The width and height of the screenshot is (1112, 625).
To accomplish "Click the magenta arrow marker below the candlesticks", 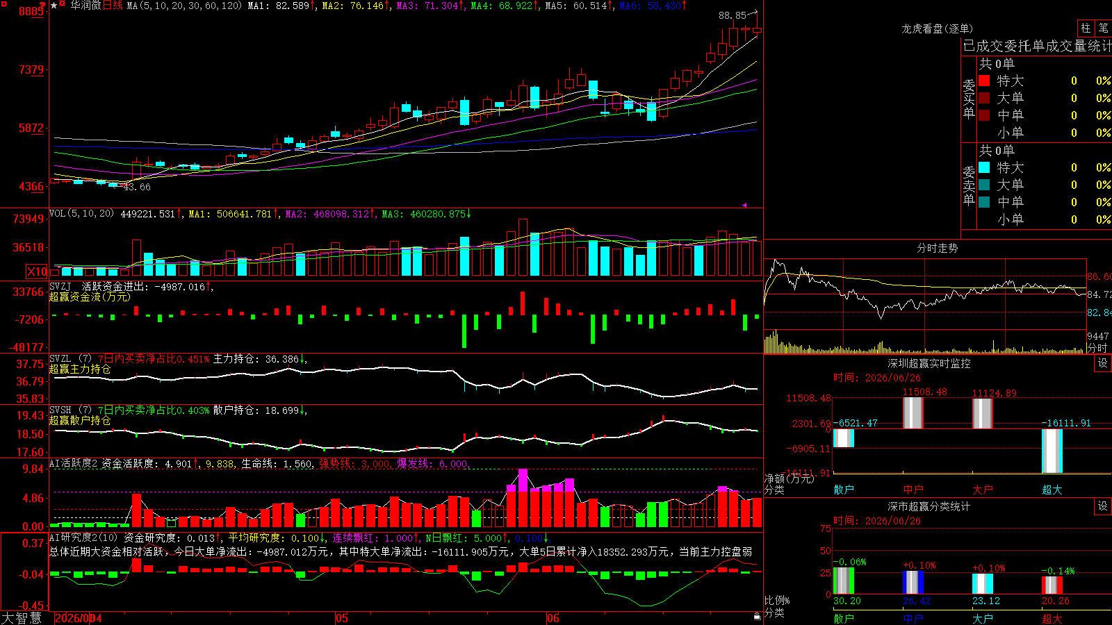I will tap(744, 205).
